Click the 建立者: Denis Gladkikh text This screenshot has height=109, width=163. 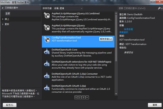[x=131, y=14]
